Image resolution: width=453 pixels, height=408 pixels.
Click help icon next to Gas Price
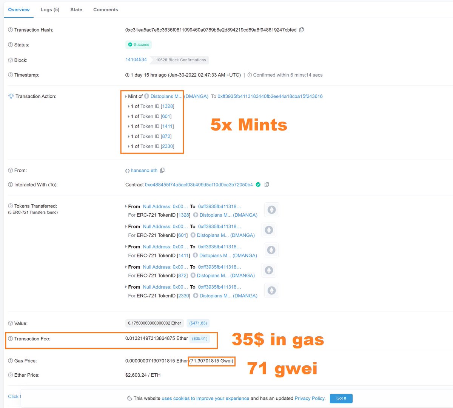click(11, 361)
